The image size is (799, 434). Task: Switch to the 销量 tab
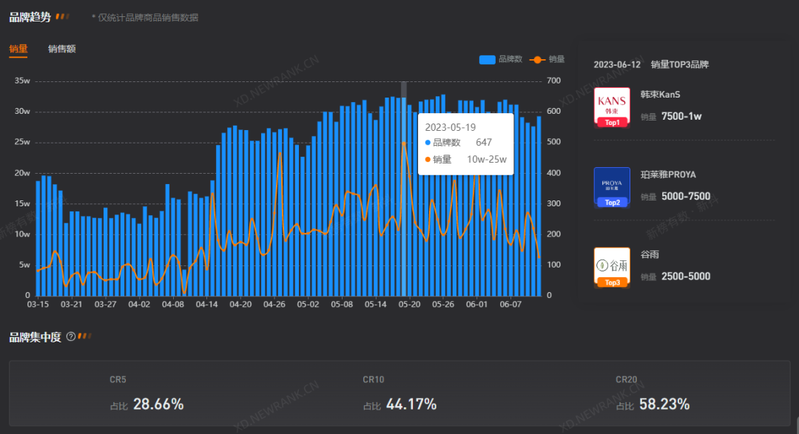18,49
